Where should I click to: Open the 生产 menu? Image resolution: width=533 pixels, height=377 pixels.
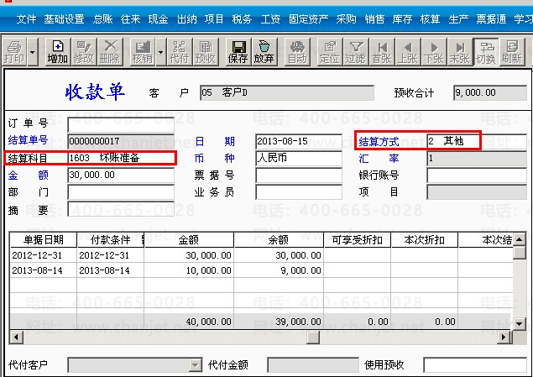458,19
